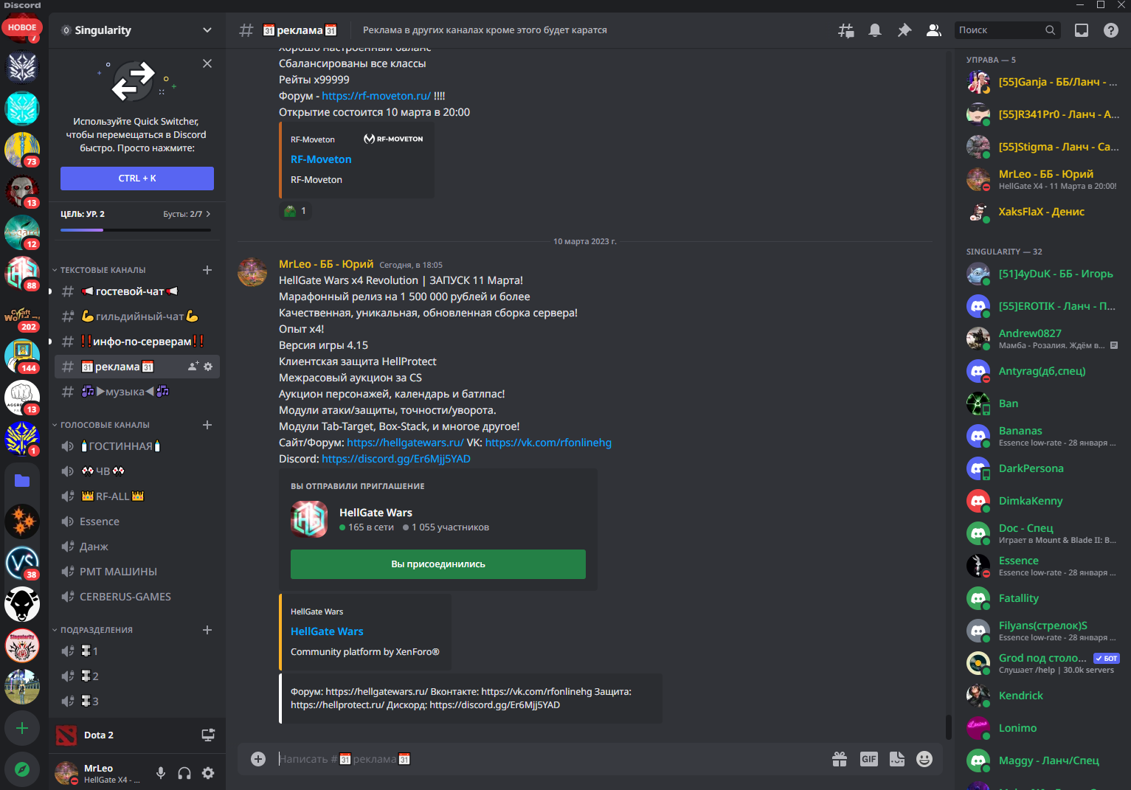The width and height of the screenshot is (1131, 790).
Task: Toggle the reaction with count 1
Action: click(x=295, y=211)
